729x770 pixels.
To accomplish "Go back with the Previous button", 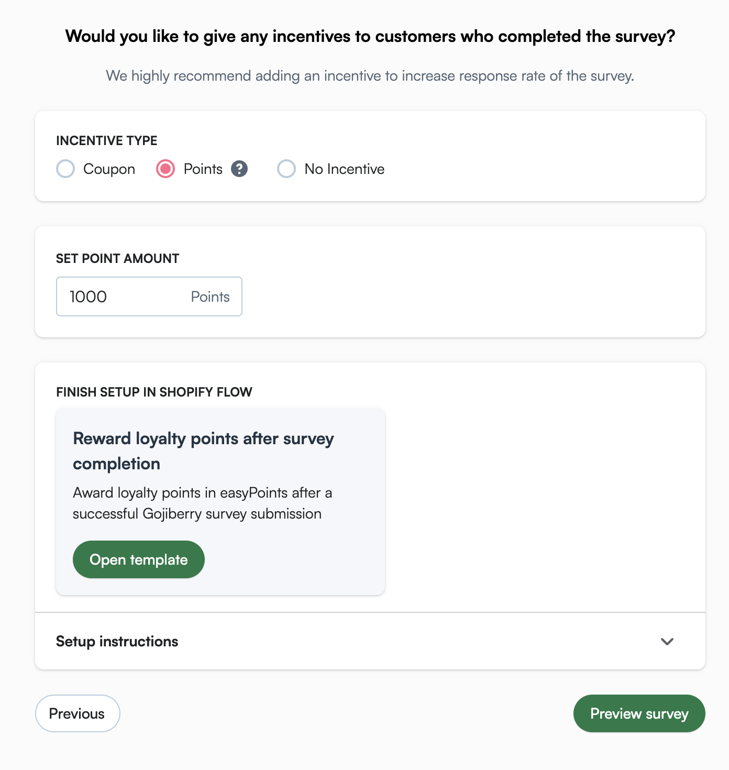I will tap(78, 713).
